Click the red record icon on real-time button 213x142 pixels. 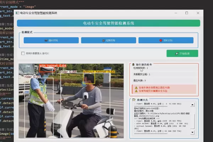point(161,40)
